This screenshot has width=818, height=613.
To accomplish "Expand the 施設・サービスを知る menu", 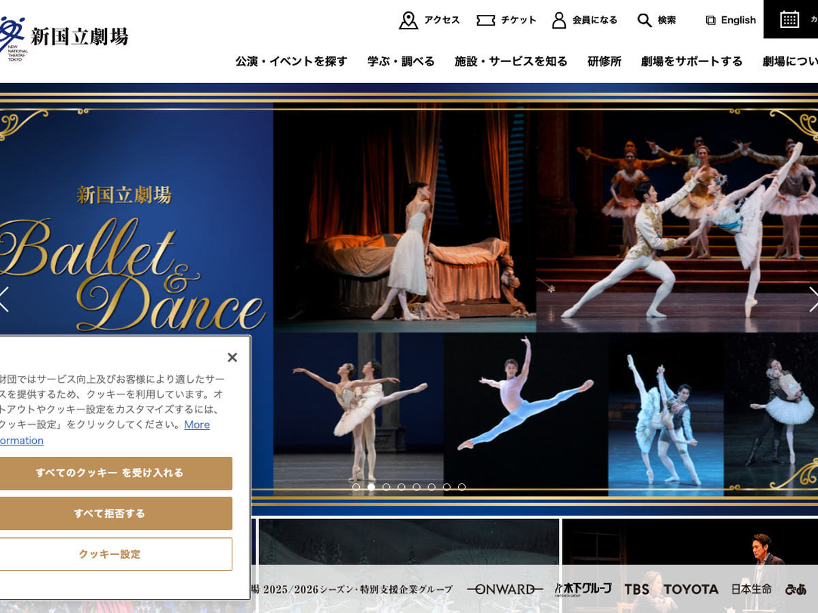I will [511, 61].
